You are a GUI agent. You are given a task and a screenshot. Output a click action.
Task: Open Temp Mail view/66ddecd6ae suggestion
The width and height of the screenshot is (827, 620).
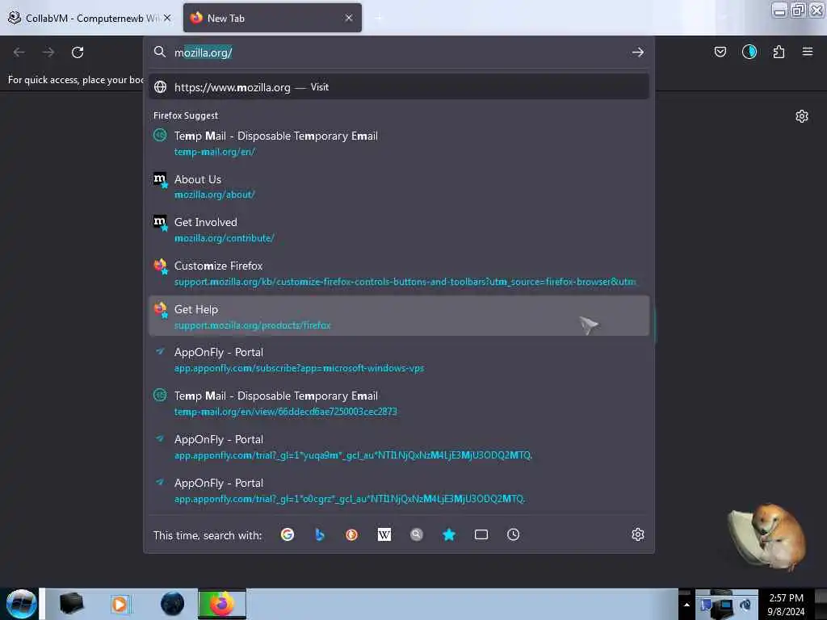[x=399, y=404]
